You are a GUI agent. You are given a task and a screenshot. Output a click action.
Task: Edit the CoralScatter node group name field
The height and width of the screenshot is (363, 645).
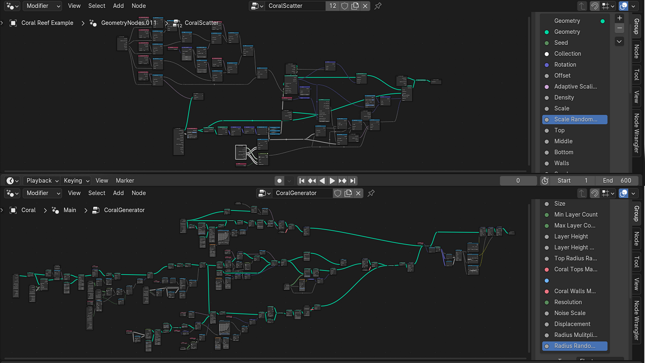pyautogui.click(x=295, y=6)
